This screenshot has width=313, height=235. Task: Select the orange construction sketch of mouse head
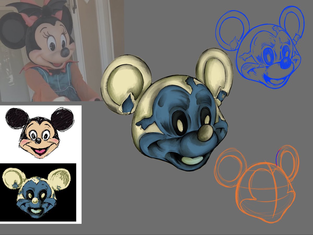click(257, 184)
